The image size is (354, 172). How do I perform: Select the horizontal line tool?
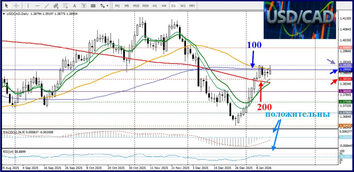(37, 6)
